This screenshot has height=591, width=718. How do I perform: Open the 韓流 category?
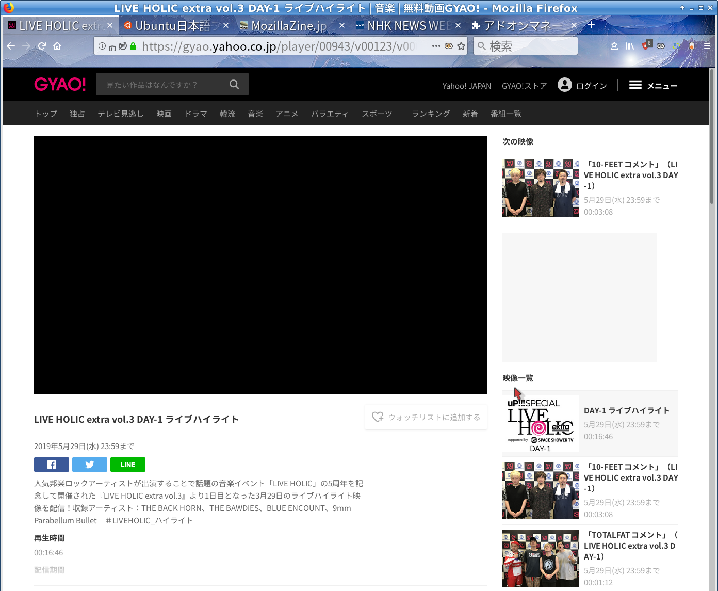click(x=227, y=114)
